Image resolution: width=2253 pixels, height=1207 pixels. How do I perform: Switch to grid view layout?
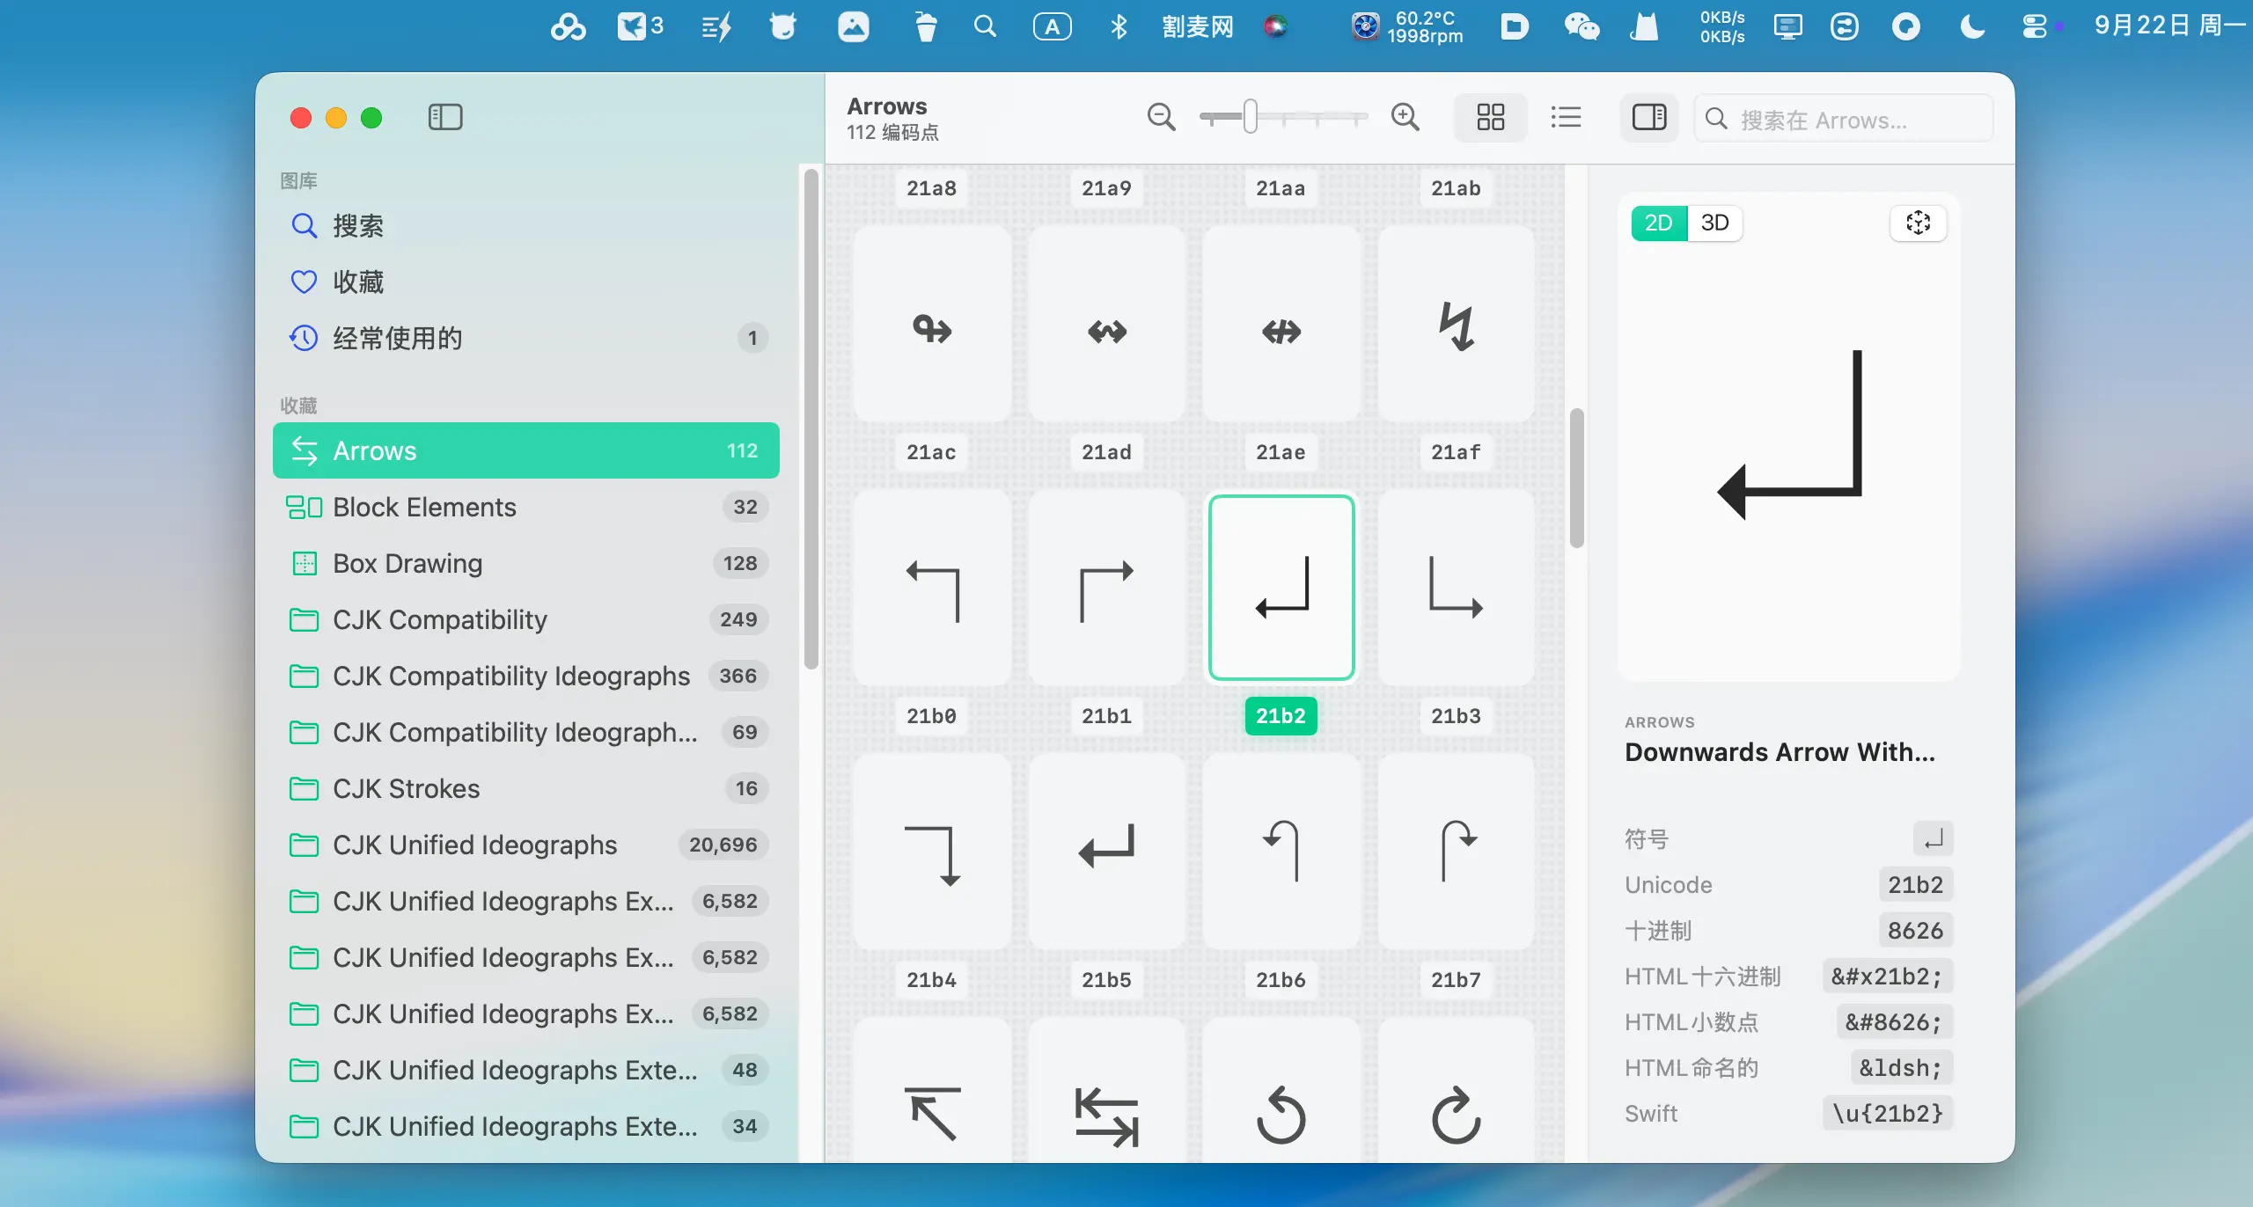click(x=1490, y=117)
